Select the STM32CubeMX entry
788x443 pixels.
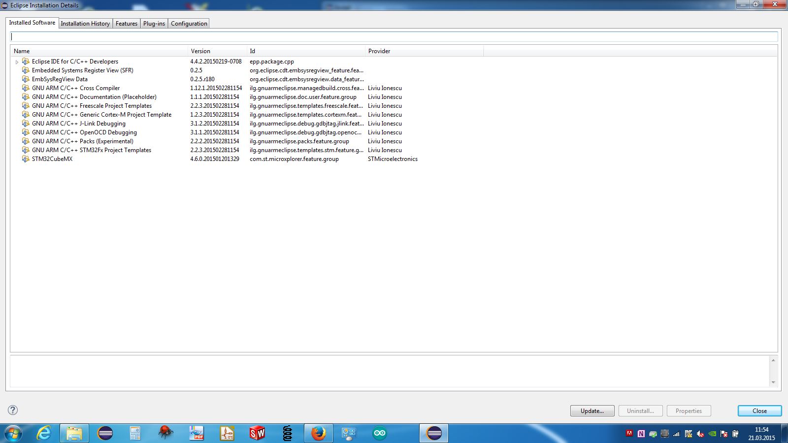[x=52, y=159]
